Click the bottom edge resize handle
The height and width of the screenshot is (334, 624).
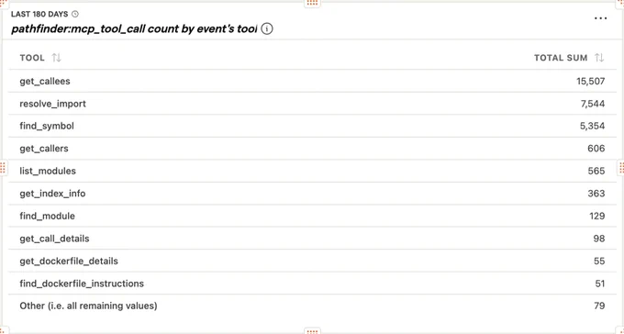[312, 331]
